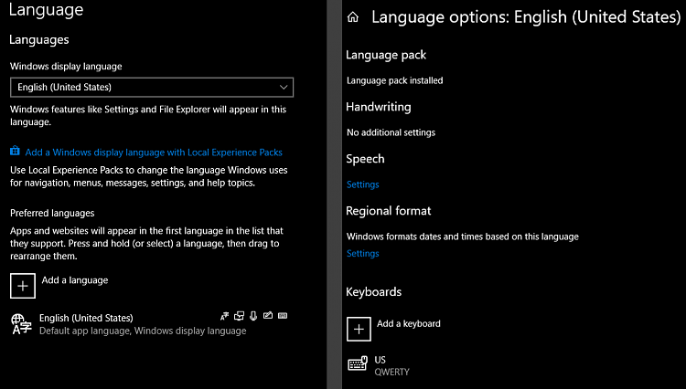Click the 'Preferred languages' heading

pyautogui.click(x=52, y=214)
